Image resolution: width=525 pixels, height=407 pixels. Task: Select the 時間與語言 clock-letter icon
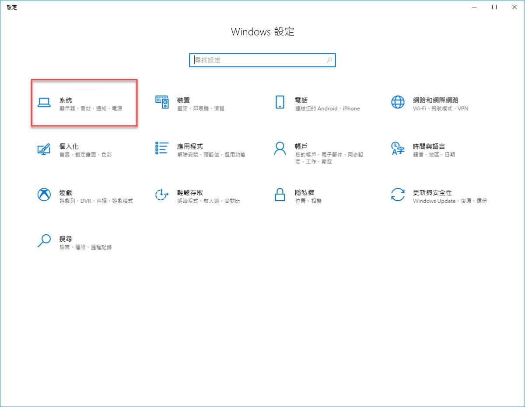(x=398, y=148)
